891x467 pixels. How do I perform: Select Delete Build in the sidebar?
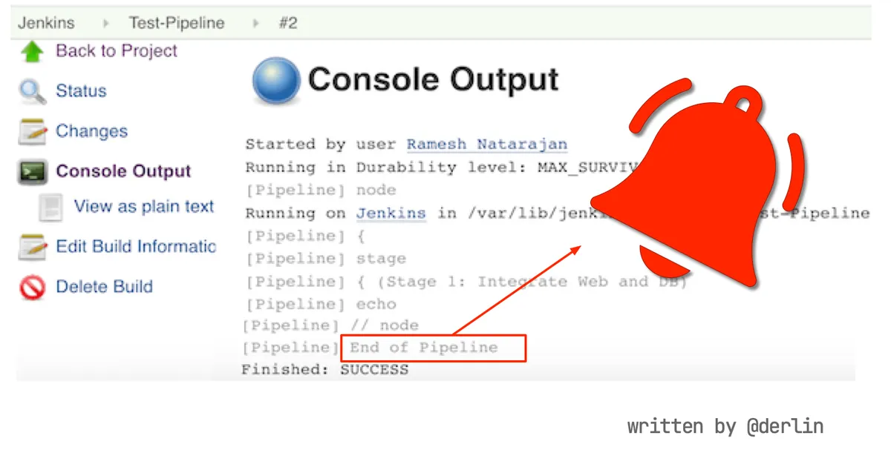coord(104,287)
